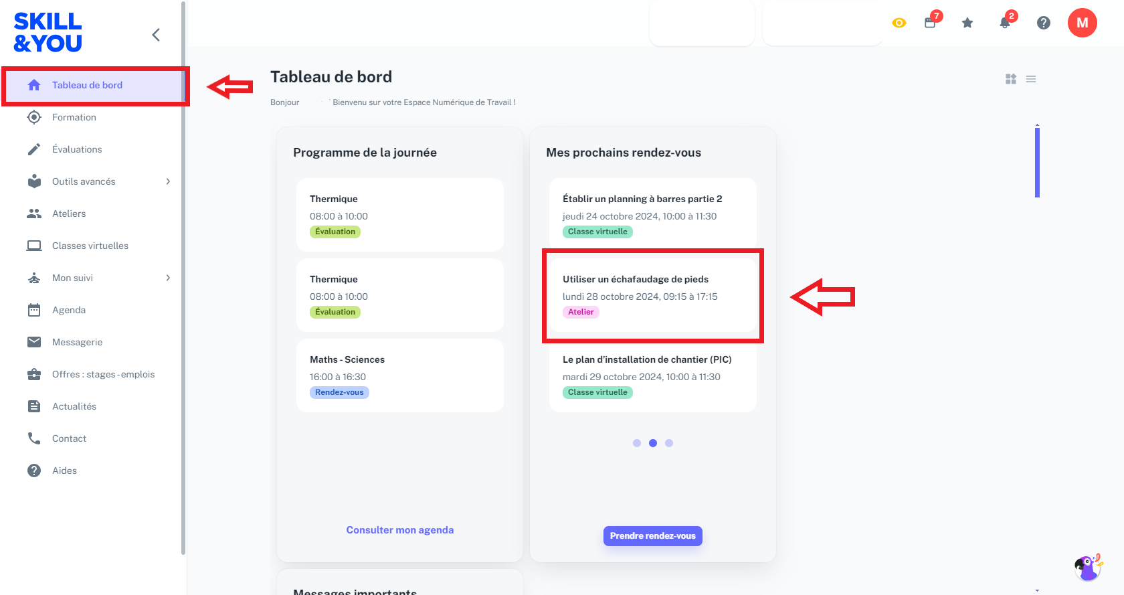
Task: Open the Maths - Sciences rendez-vous card
Action: (400, 375)
